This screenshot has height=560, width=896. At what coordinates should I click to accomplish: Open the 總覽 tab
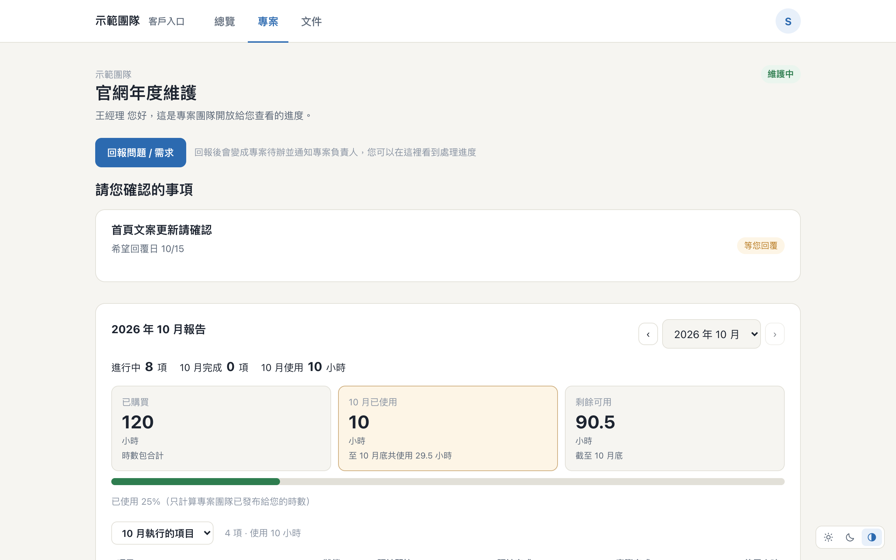tap(225, 21)
